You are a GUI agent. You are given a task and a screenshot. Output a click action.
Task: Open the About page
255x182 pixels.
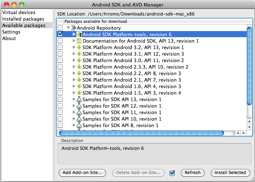pyautogui.click(x=27, y=38)
